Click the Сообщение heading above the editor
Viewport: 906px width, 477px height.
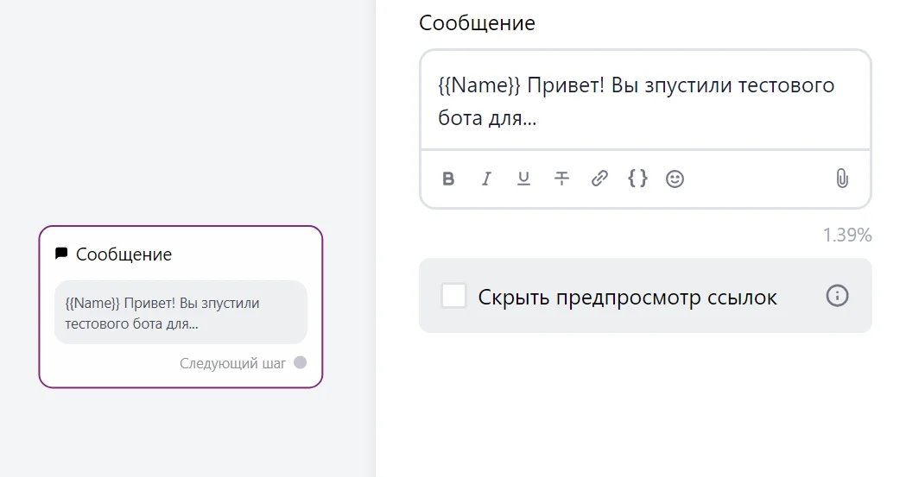(477, 23)
